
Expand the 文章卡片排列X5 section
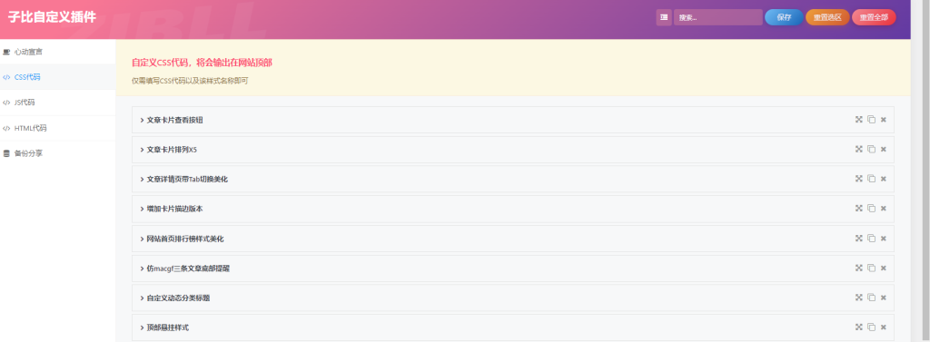point(512,150)
